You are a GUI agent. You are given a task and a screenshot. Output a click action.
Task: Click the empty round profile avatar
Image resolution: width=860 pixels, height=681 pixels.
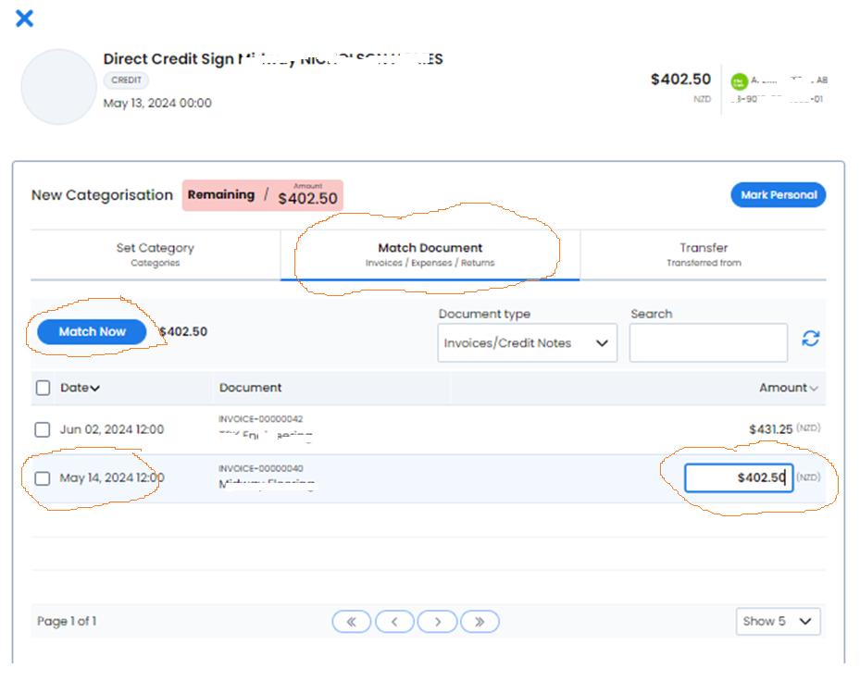58,87
